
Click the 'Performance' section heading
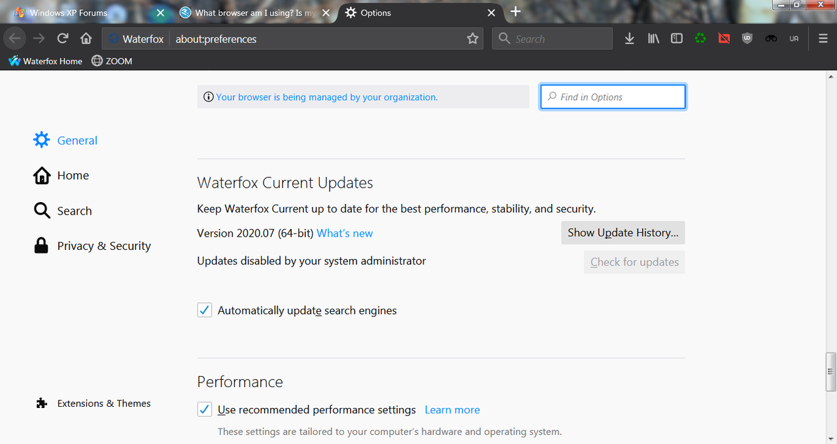(x=240, y=381)
